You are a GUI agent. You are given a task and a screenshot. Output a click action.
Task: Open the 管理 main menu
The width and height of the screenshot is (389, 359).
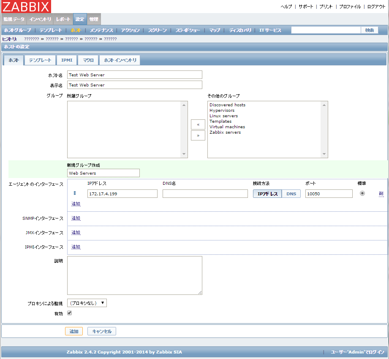pos(94,19)
